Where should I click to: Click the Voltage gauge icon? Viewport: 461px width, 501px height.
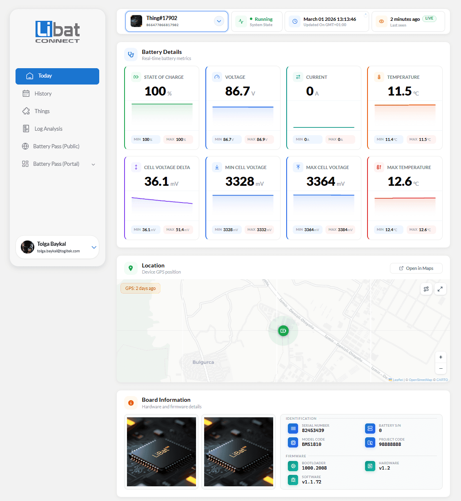[x=217, y=77]
